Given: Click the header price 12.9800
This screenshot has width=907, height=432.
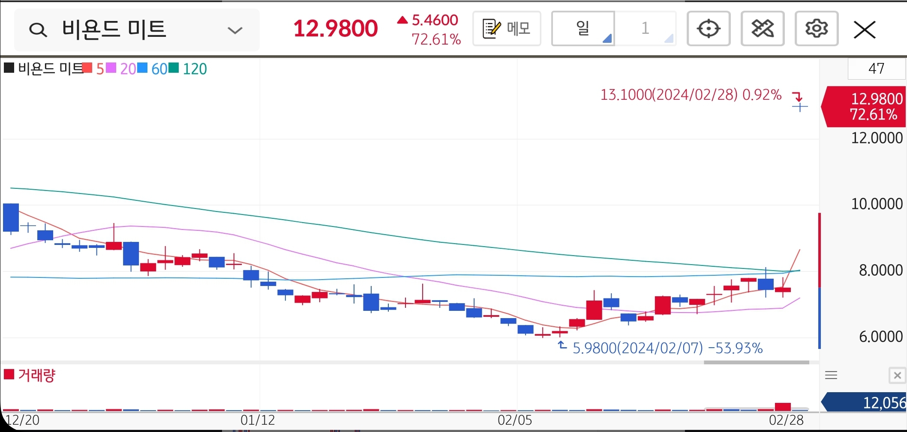Looking at the screenshot, I should (336, 29).
